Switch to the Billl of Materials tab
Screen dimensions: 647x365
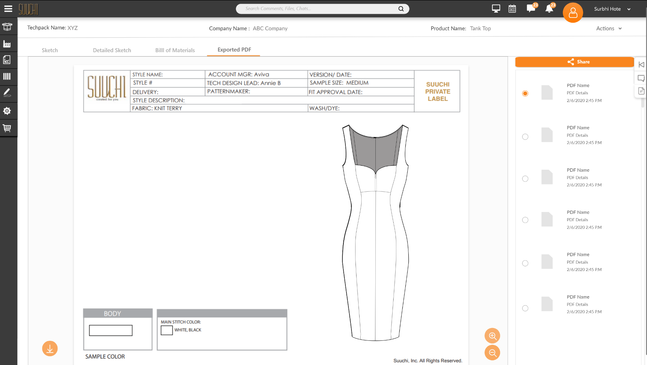(x=175, y=50)
